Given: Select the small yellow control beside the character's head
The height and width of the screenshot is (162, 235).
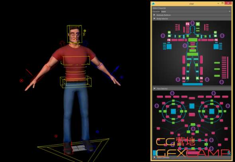Looking at the screenshot, I should click(84, 33).
